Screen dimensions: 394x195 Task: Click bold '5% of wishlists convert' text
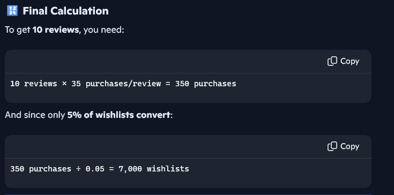click(119, 115)
